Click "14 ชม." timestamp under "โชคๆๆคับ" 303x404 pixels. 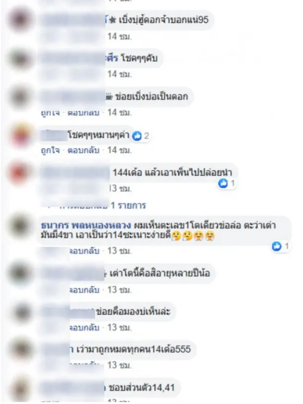click(119, 74)
